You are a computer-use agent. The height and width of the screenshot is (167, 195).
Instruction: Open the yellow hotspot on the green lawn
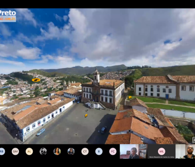pyautogui.click(x=130, y=97)
